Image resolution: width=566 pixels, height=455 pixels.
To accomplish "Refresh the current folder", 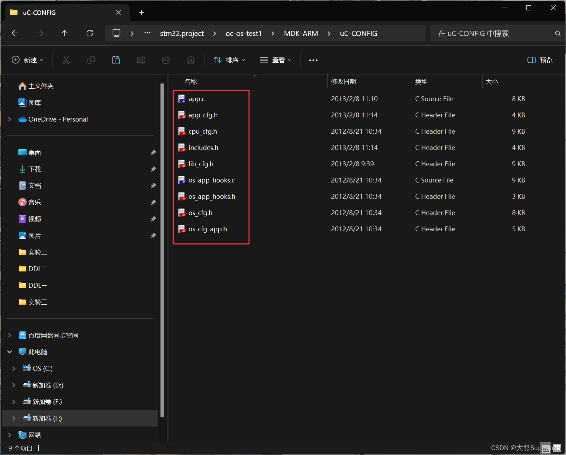I will coord(90,33).
